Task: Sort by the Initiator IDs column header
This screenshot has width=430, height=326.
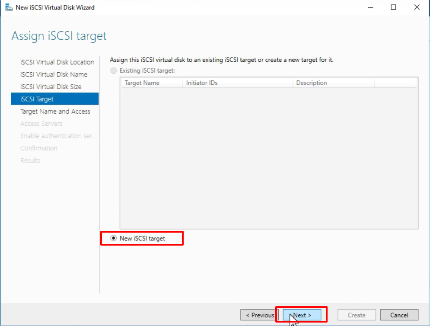Action: click(238, 83)
